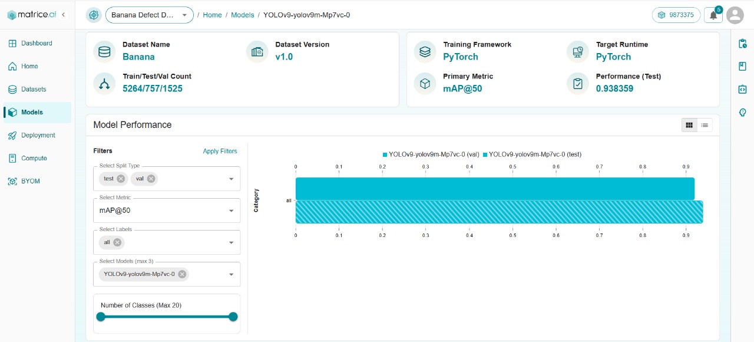This screenshot has width=754, height=342.
Task: Open BYOM in the sidebar
Action: click(38, 181)
